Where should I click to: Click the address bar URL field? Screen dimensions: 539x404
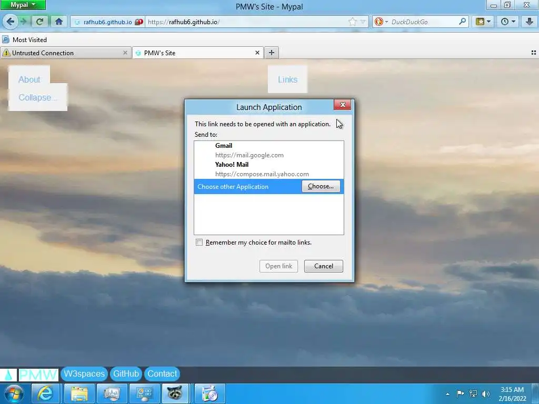point(246,22)
